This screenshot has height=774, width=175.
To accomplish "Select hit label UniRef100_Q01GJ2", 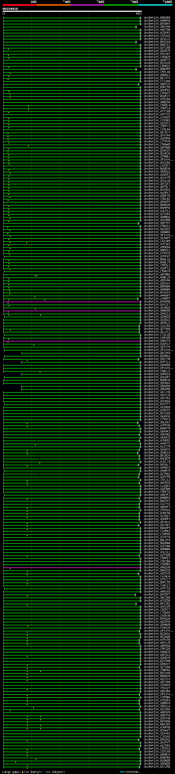I will (x=157, y=39).
